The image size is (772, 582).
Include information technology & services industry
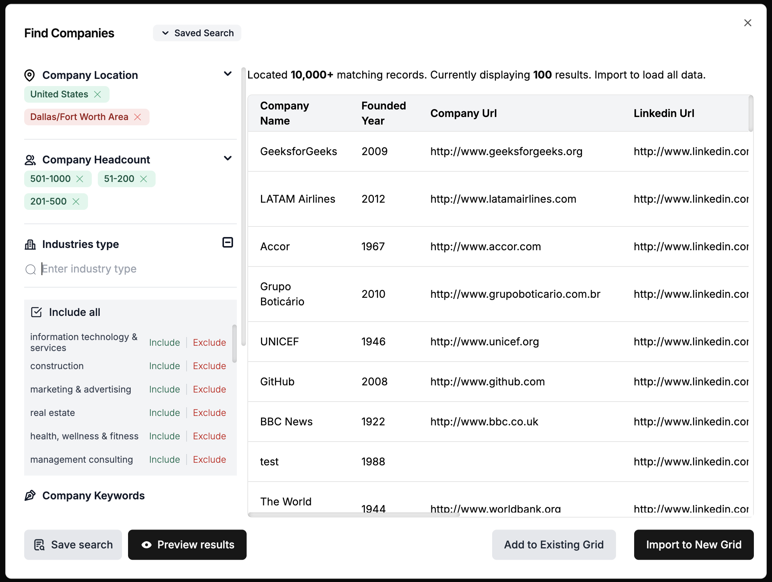(x=165, y=342)
